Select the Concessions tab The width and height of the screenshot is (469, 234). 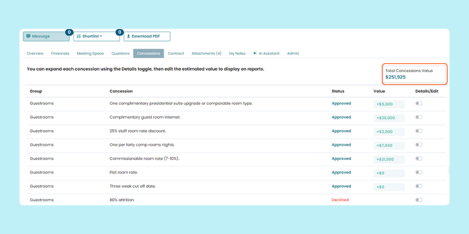click(x=149, y=53)
